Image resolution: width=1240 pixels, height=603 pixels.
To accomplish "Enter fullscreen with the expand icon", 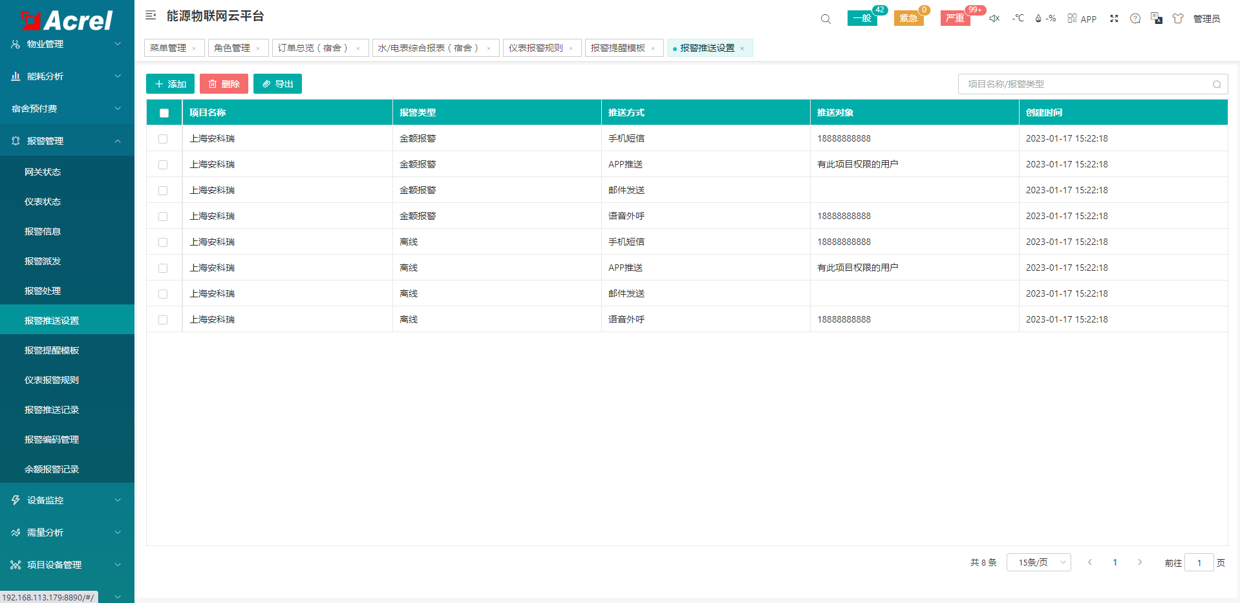I will click(x=1114, y=18).
